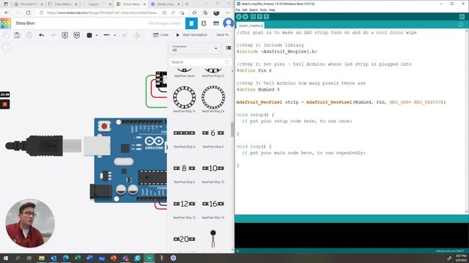Click the Arduino Upload arrow button
This screenshot has height=263, width=469.
tap(245, 17)
